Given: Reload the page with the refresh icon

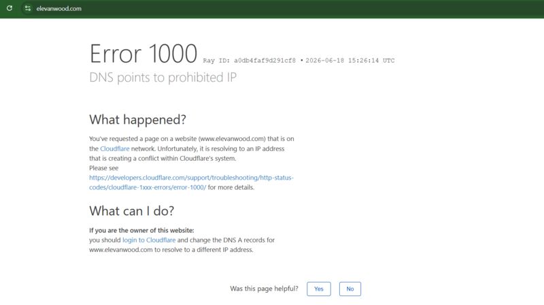Looking at the screenshot, I should click(x=10, y=8).
